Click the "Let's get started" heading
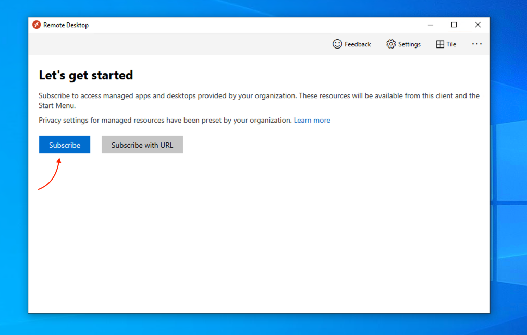 86,75
